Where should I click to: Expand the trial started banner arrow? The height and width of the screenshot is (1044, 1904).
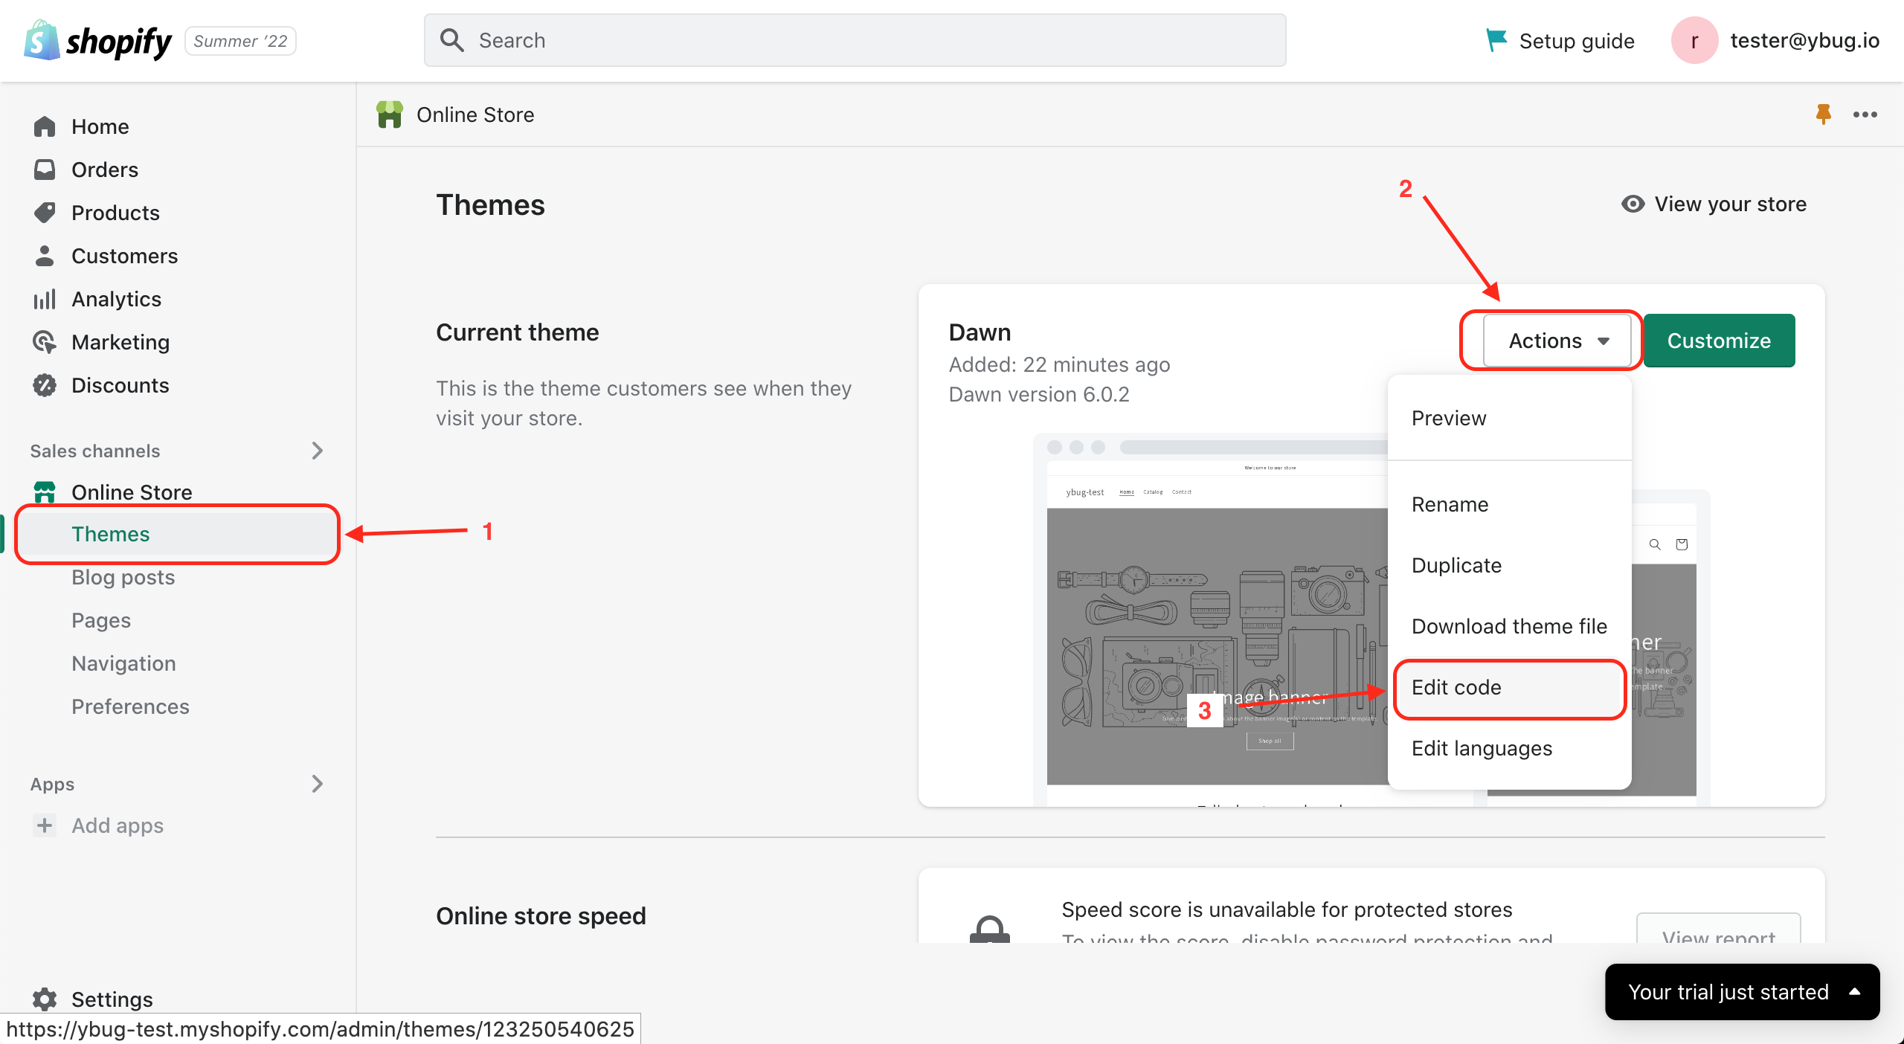pyautogui.click(x=1855, y=991)
